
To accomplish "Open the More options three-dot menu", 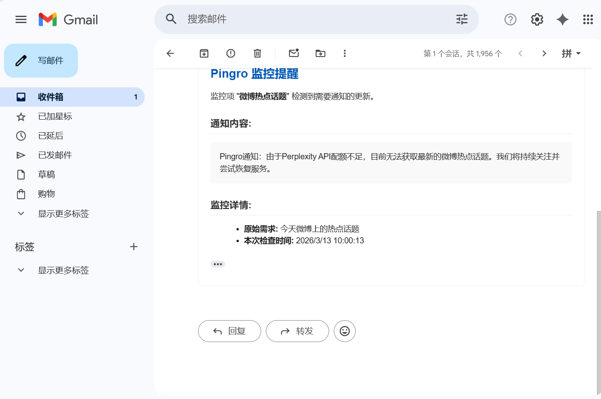I will click(345, 53).
